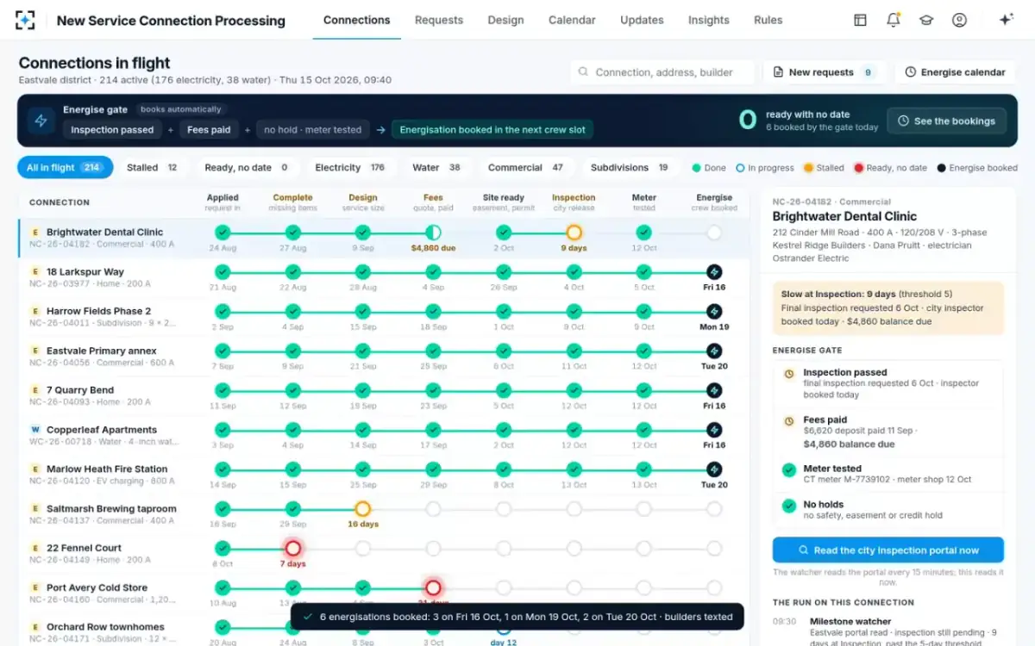Click Read the city inspection portal now
Screen dimensions: 1035x646
888,550
